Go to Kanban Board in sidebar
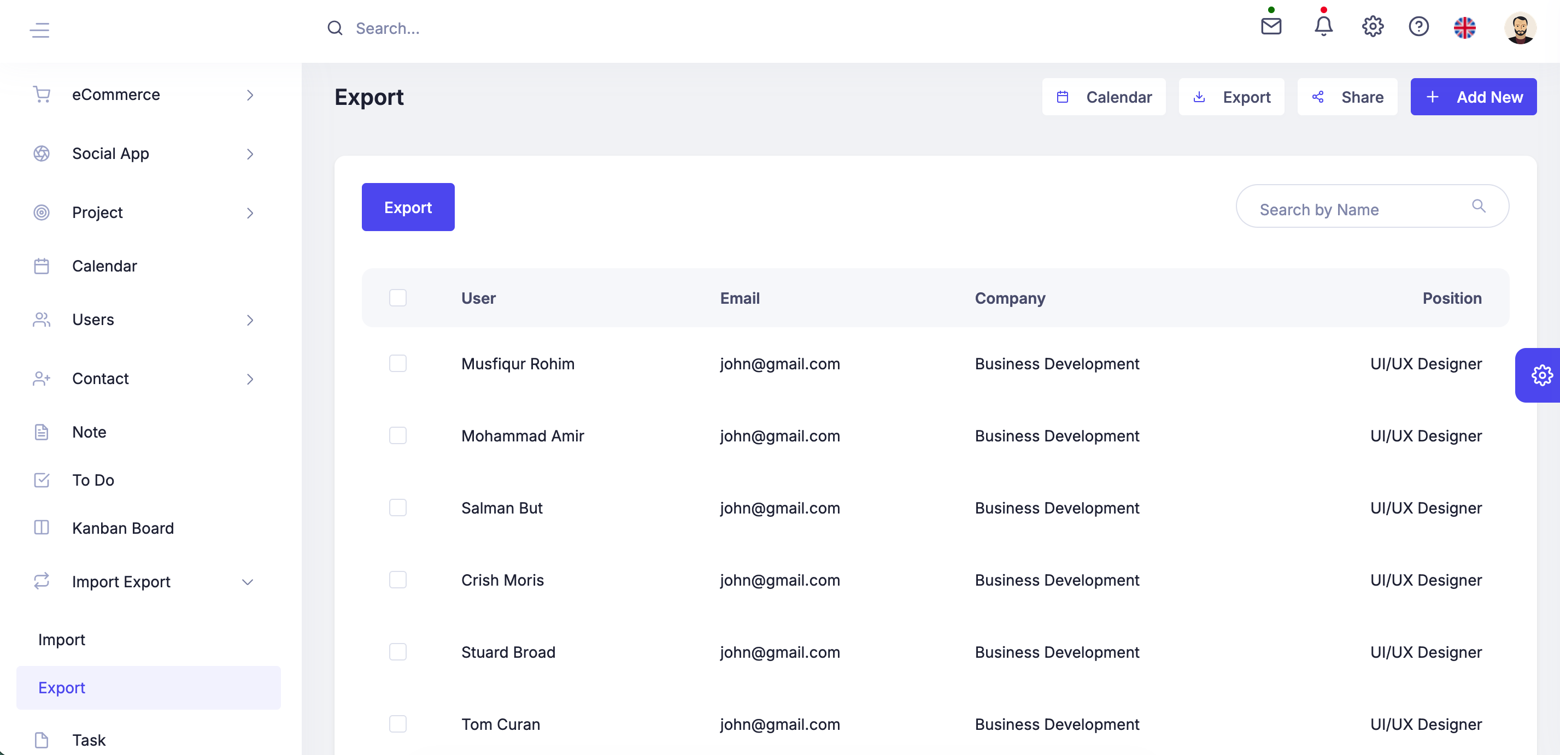Screen dimensions: 1560x755 pyautogui.click(x=123, y=528)
